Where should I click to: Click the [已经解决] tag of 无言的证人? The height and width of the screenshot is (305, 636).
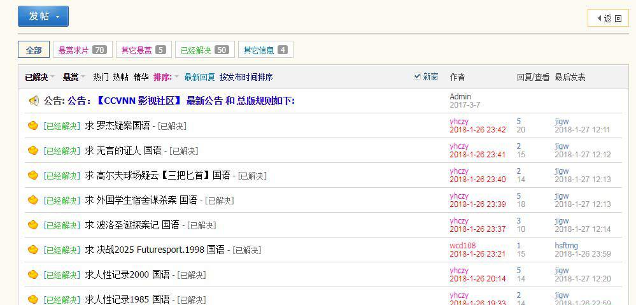[62, 150]
